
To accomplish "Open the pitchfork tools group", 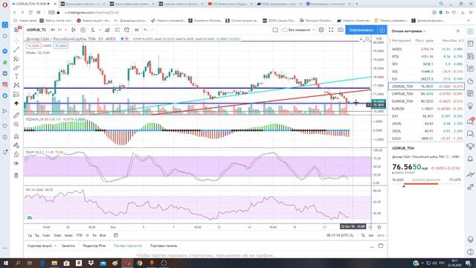I will [x=16, y=59].
